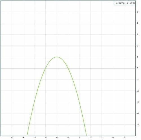Select the y-axis tick label 3
Viewport: 141px width, 140px height.
point(137,35)
